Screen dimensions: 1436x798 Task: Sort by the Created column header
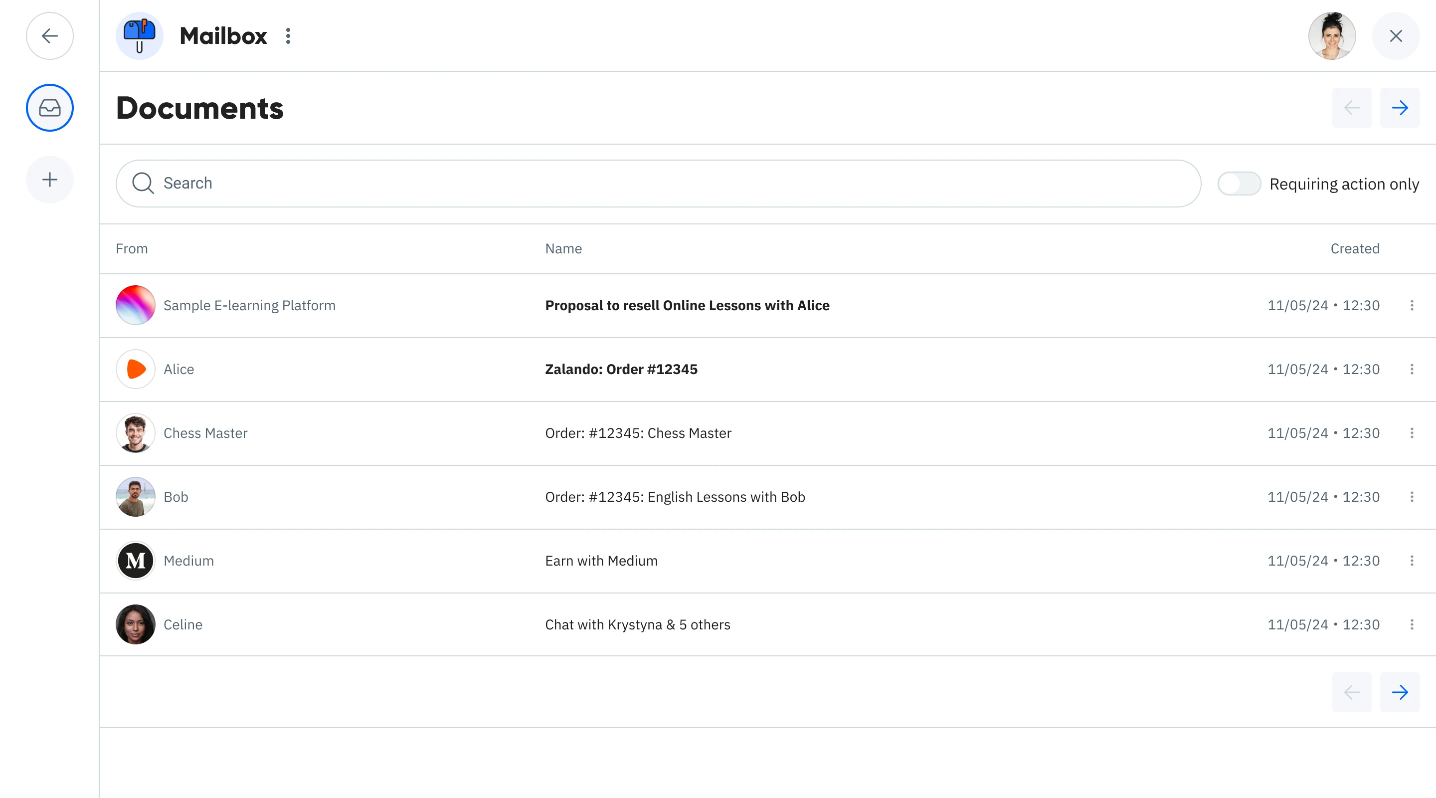pos(1355,249)
